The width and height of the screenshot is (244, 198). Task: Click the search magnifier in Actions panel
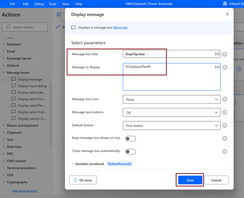8,27
